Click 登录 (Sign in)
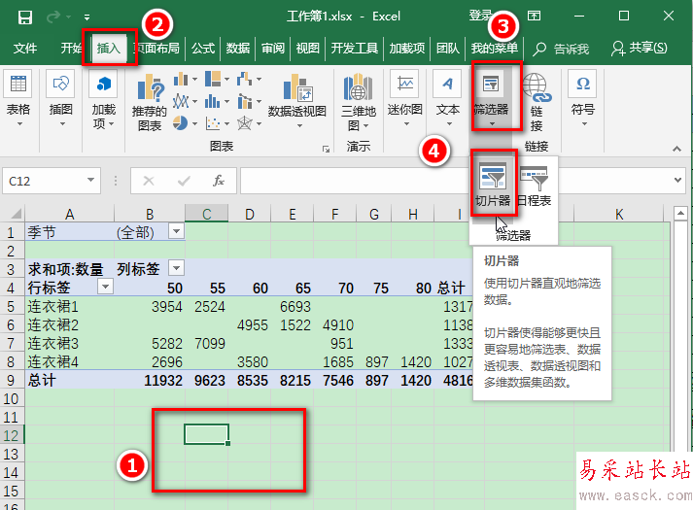The height and width of the screenshot is (510, 693). tap(480, 17)
